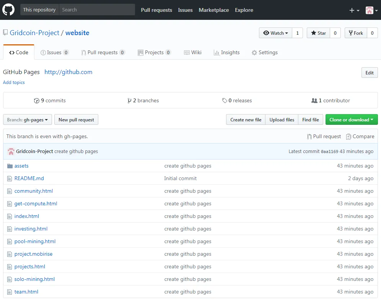The height and width of the screenshot is (300, 381).
Task: Click the assets folder icon
Action: [x=10, y=166]
